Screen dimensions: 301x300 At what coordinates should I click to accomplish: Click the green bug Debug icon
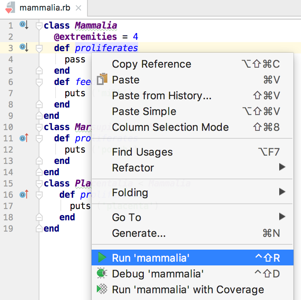click(101, 273)
